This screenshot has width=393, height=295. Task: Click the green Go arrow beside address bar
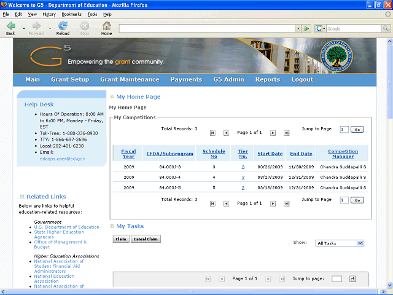306,29
